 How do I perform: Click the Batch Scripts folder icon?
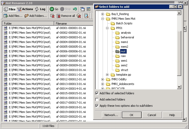tap(113, 24)
